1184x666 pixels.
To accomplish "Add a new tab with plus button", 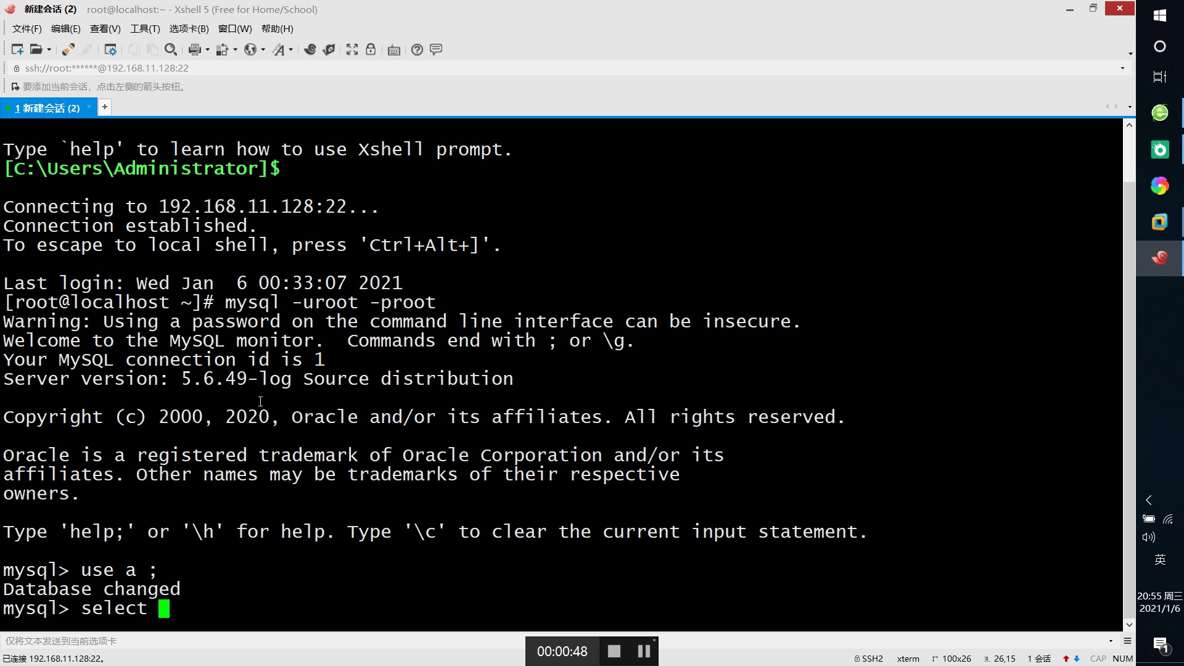I will tap(105, 107).
